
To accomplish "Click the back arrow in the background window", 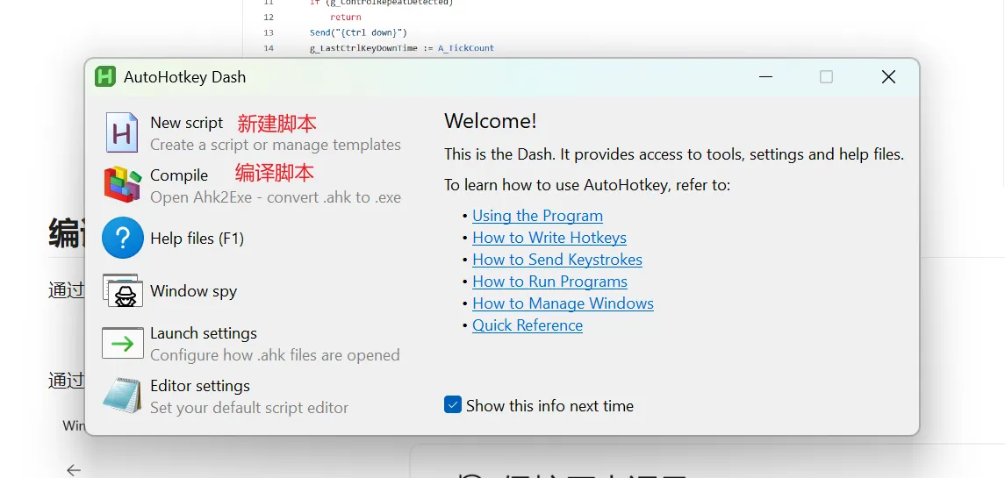I will tap(74, 470).
